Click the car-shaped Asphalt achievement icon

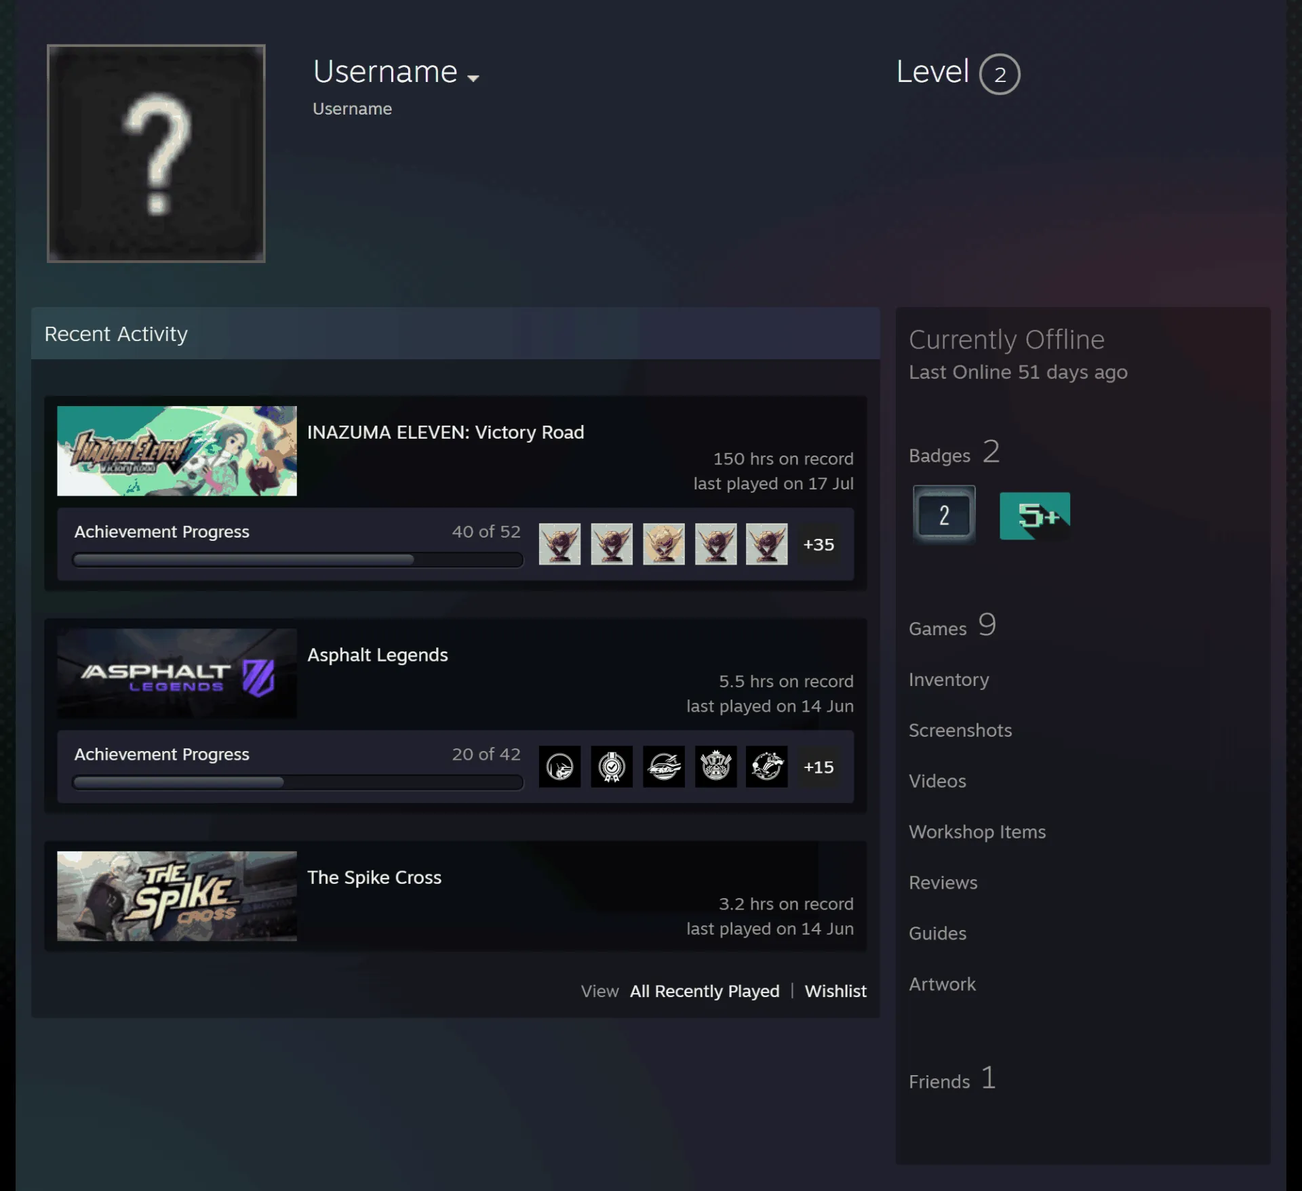click(664, 767)
